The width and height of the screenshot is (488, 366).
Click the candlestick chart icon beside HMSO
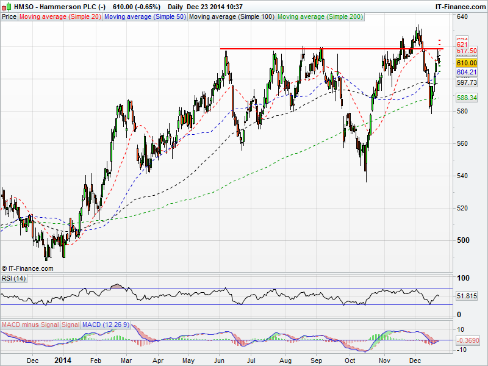[7, 6]
